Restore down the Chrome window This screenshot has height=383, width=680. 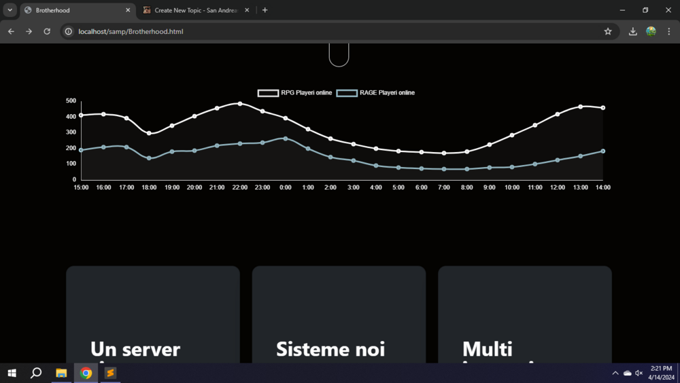click(x=645, y=10)
